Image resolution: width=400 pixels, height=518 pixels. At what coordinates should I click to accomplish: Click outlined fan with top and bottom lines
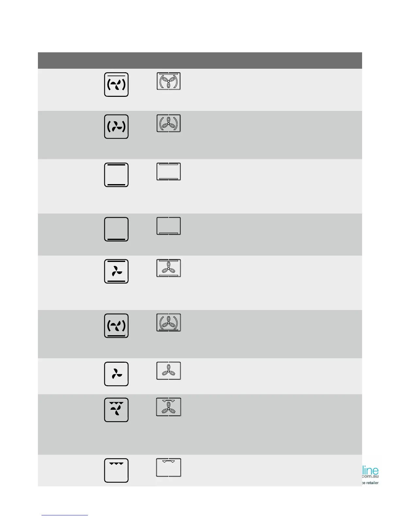click(169, 268)
